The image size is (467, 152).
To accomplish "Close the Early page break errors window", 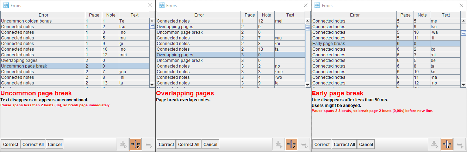I will pos(461,5).
